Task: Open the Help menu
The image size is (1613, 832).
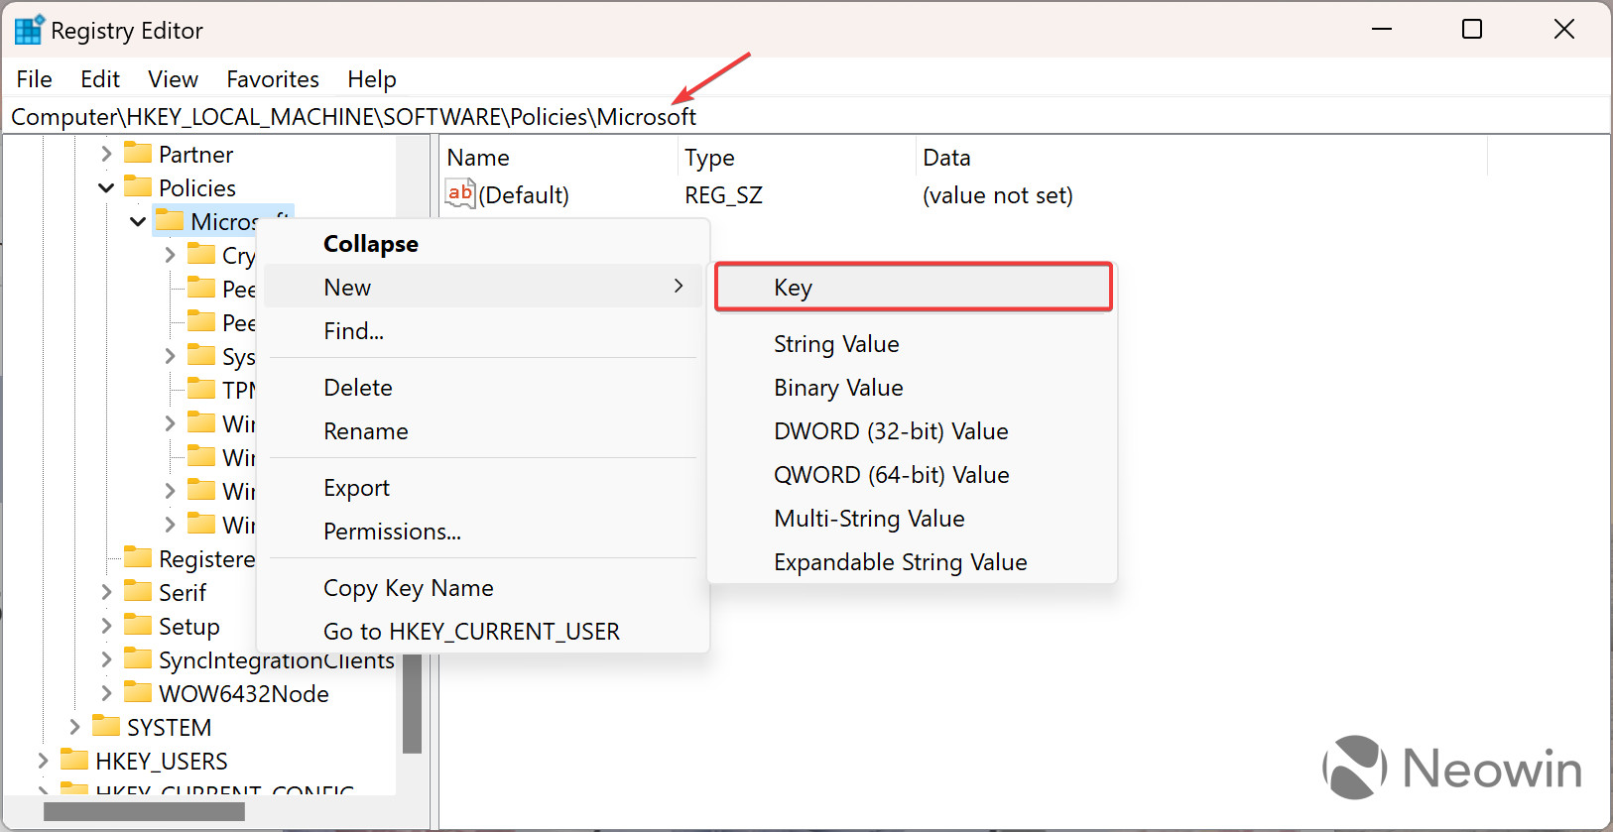Action: pos(372,79)
